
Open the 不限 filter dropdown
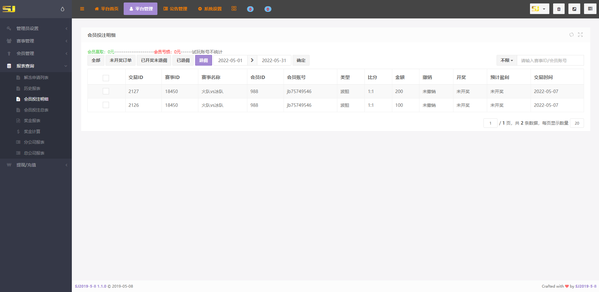[x=506, y=60]
